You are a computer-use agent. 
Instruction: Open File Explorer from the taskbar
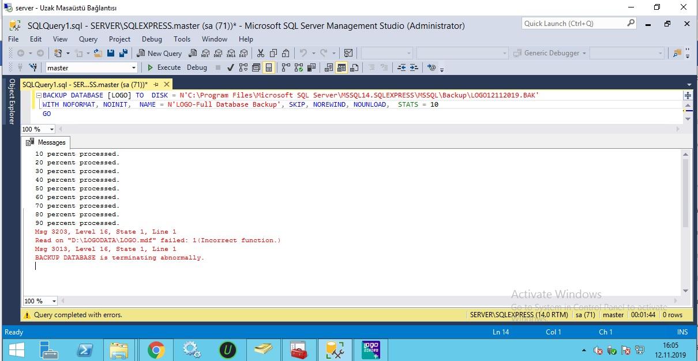click(119, 349)
